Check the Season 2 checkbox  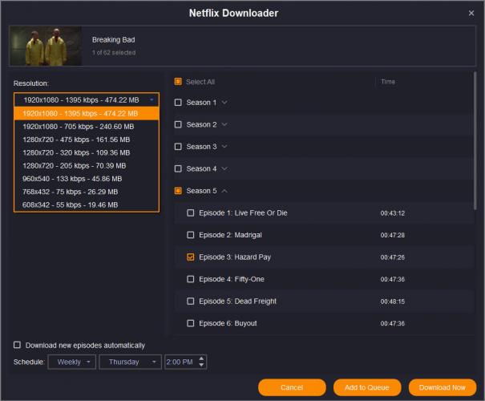(178, 124)
